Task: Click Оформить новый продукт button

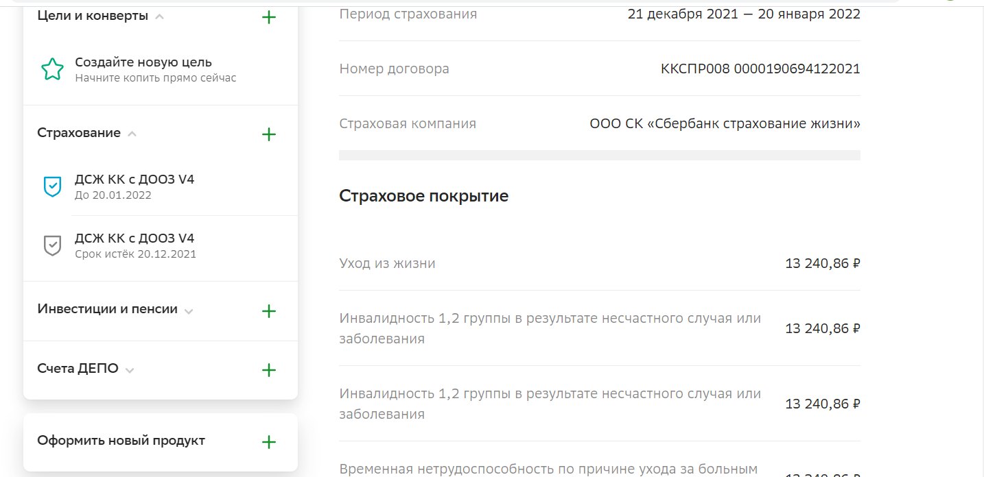Action: point(121,441)
